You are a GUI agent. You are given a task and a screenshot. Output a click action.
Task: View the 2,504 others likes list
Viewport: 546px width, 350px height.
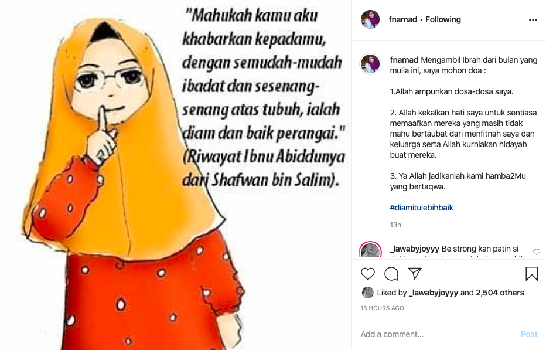500,293
